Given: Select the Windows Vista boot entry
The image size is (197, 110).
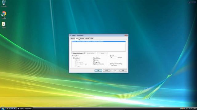Looking at the screenshot, I should pos(98,42).
